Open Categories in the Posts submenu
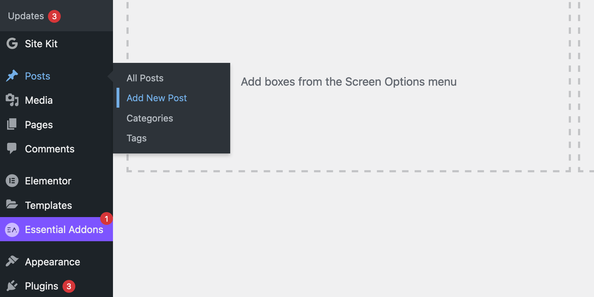The image size is (594, 297). point(150,118)
